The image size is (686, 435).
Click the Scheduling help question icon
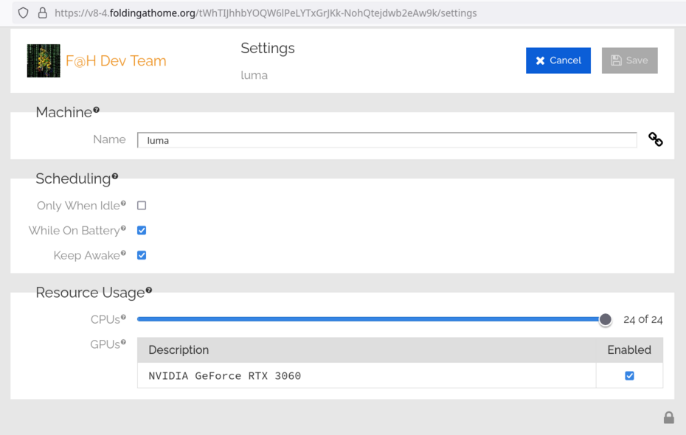click(114, 176)
